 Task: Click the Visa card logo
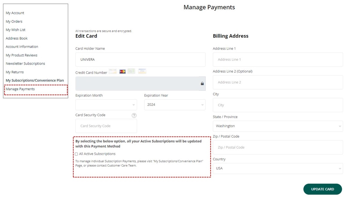click(x=142, y=72)
